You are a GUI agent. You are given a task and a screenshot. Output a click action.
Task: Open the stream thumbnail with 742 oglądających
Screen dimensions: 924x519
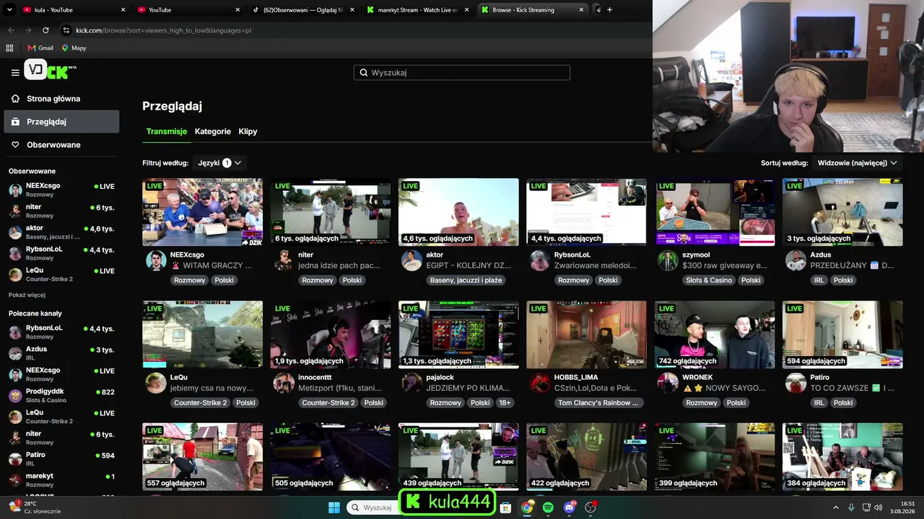click(x=715, y=334)
